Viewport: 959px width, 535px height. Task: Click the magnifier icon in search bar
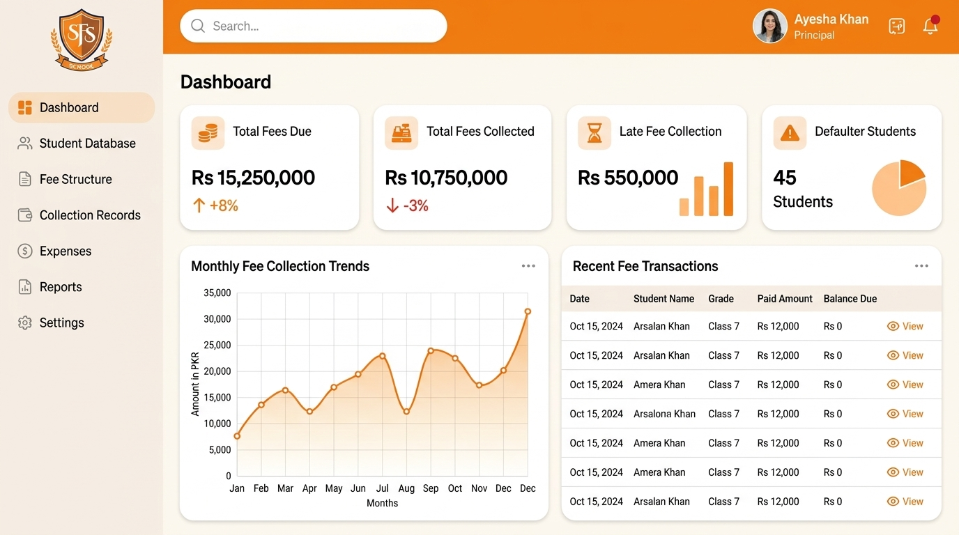(198, 26)
